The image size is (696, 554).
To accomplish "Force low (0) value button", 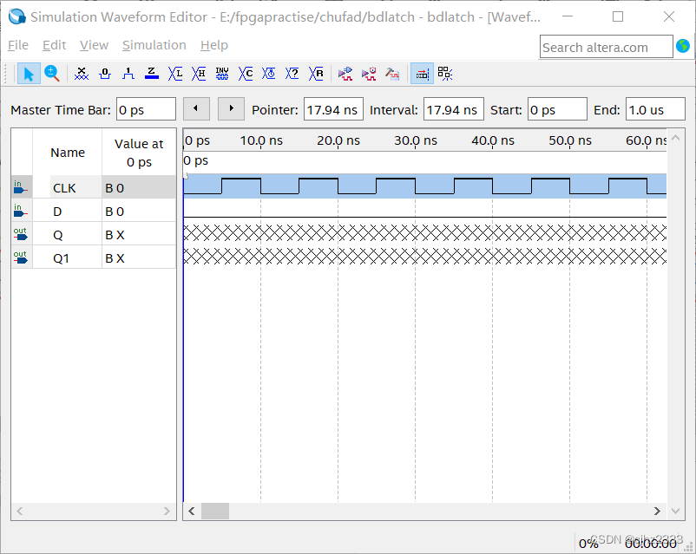I will [x=105, y=74].
